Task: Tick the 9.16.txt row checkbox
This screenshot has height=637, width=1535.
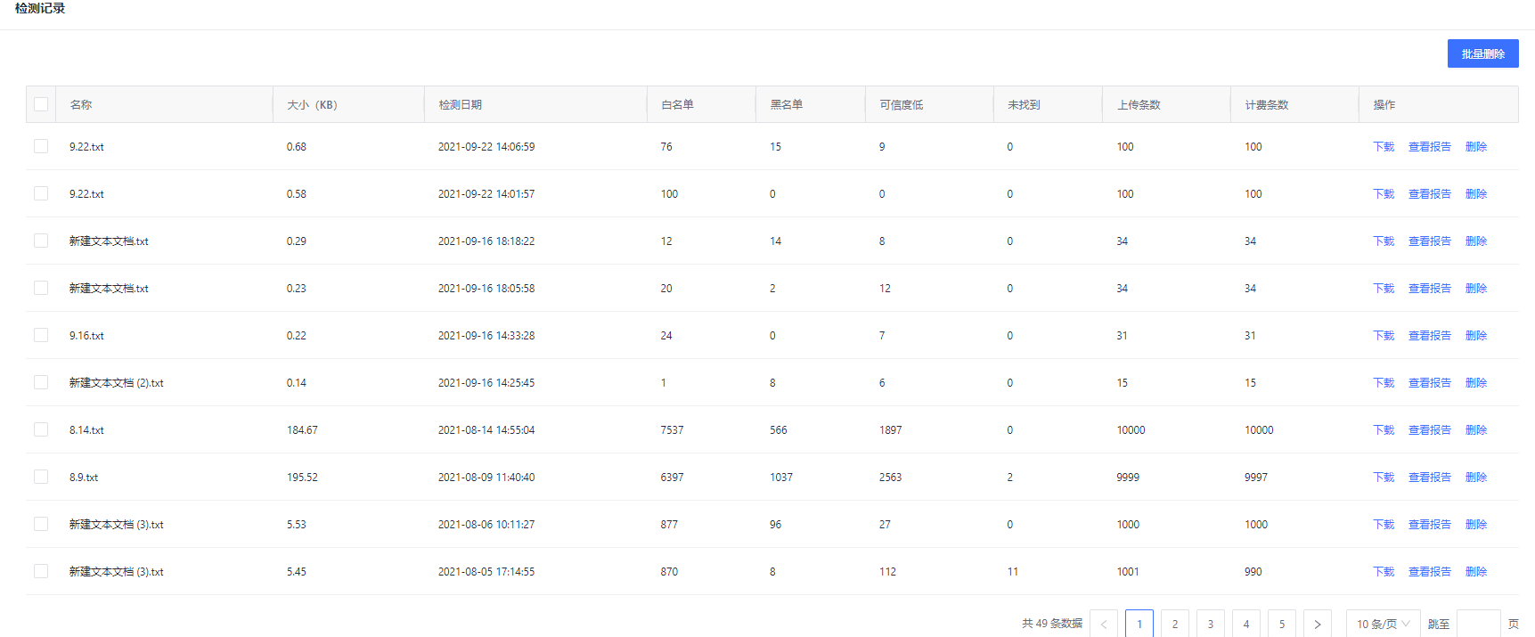Action: click(41, 335)
